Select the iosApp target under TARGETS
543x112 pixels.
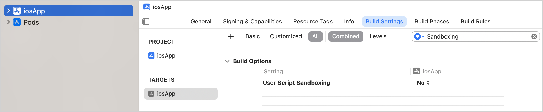point(181,94)
